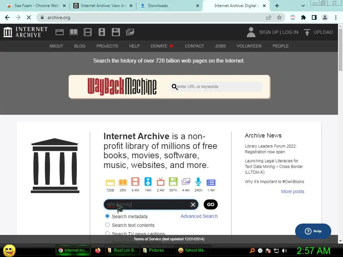This screenshot has height=257, width=343.
Task: Open the Web (Wayback) icon in top nav
Action: pyautogui.click(x=60, y=32)
